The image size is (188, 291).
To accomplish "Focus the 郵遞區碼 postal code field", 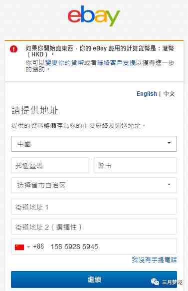I will click(50, 165).
